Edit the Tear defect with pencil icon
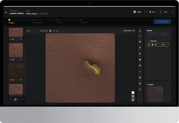 coord(162,45)
